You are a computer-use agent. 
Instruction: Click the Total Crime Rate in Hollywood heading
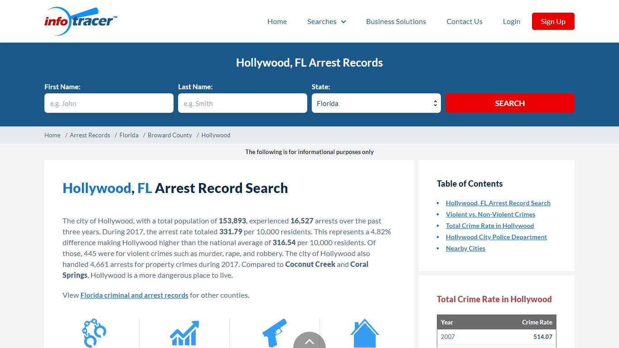click(494, 299)
